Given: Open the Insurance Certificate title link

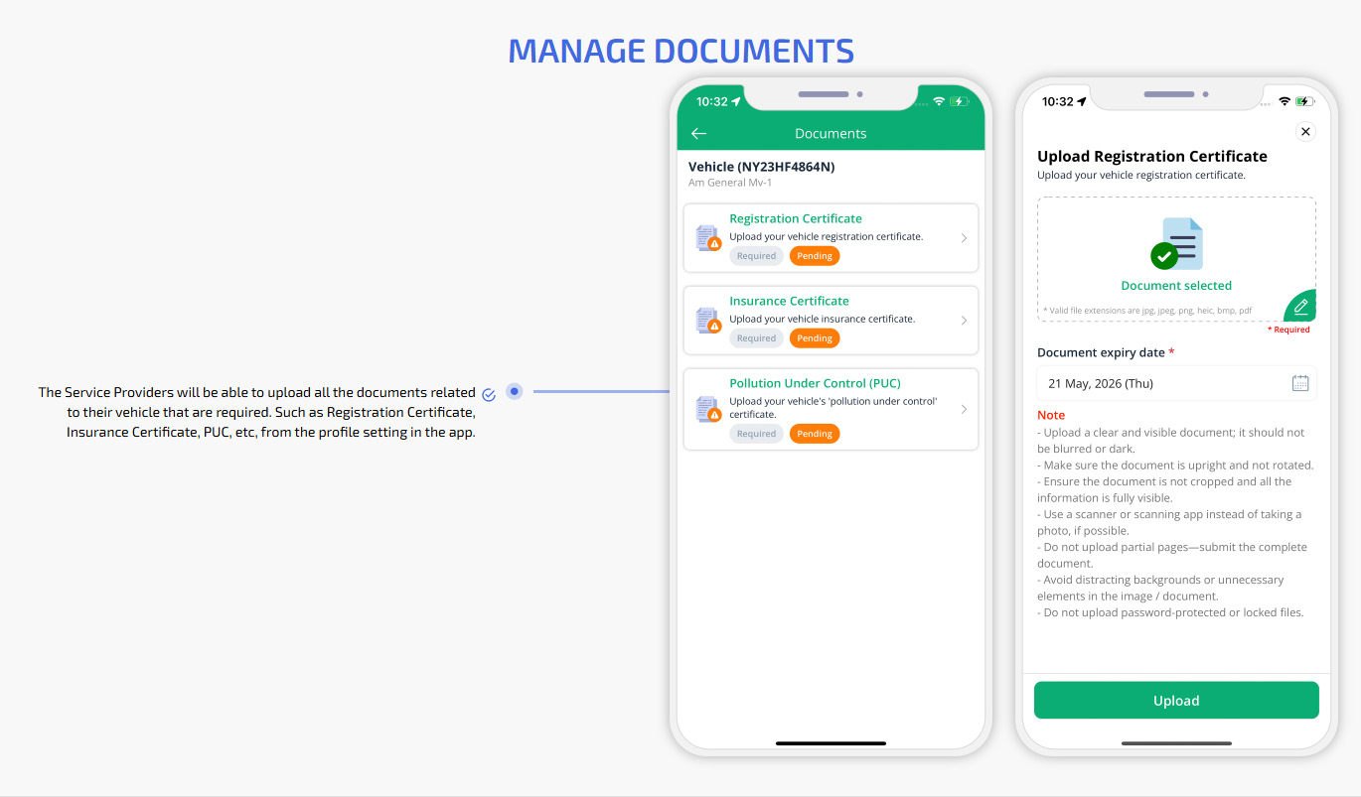Looking at the screenshot, I should 789,301.
